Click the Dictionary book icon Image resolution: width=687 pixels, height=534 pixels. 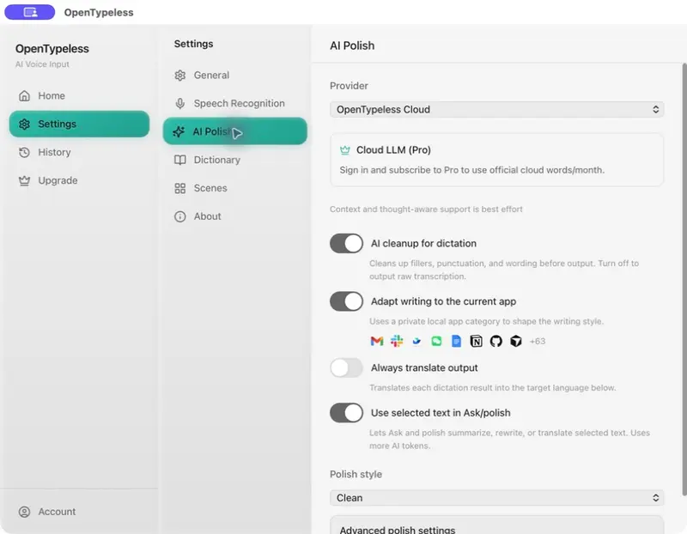(180, 160)
